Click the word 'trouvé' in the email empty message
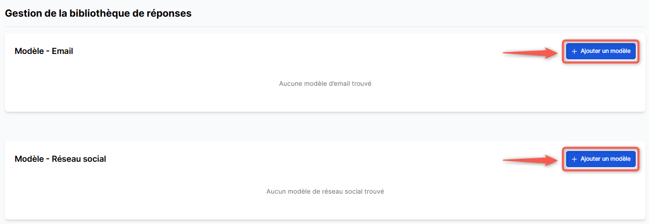The image size is (649, 224). (360, 84)
